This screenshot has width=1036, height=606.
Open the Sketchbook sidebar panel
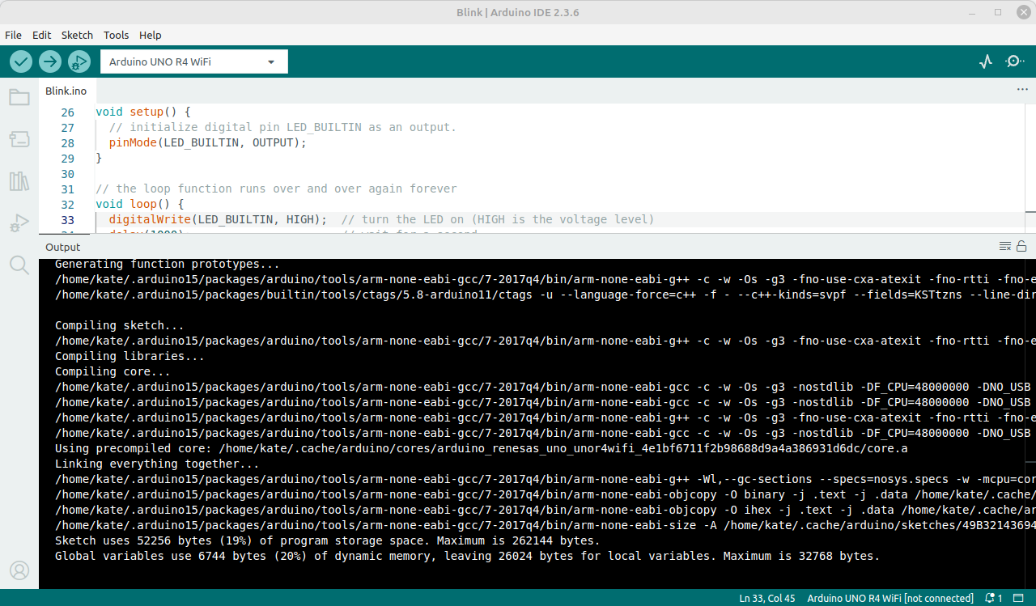19,96
